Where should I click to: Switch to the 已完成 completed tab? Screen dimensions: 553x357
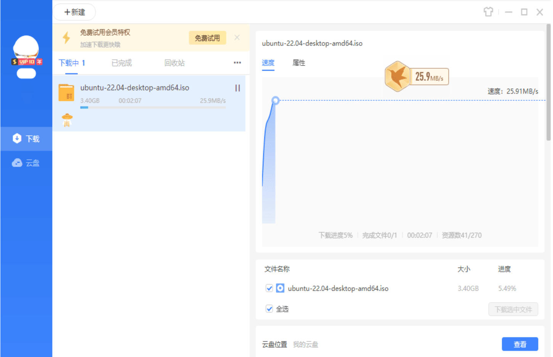pyautogui.click(x=122, y=63)
